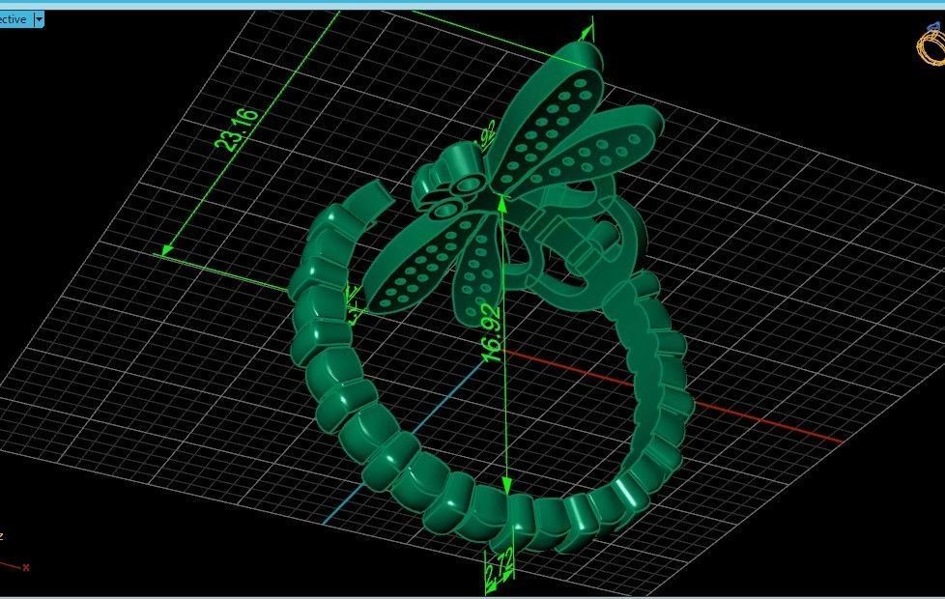Viewport: 945px width, 599px height.
Task: Select the 23.16 dimension text
Action: point(237,128)
